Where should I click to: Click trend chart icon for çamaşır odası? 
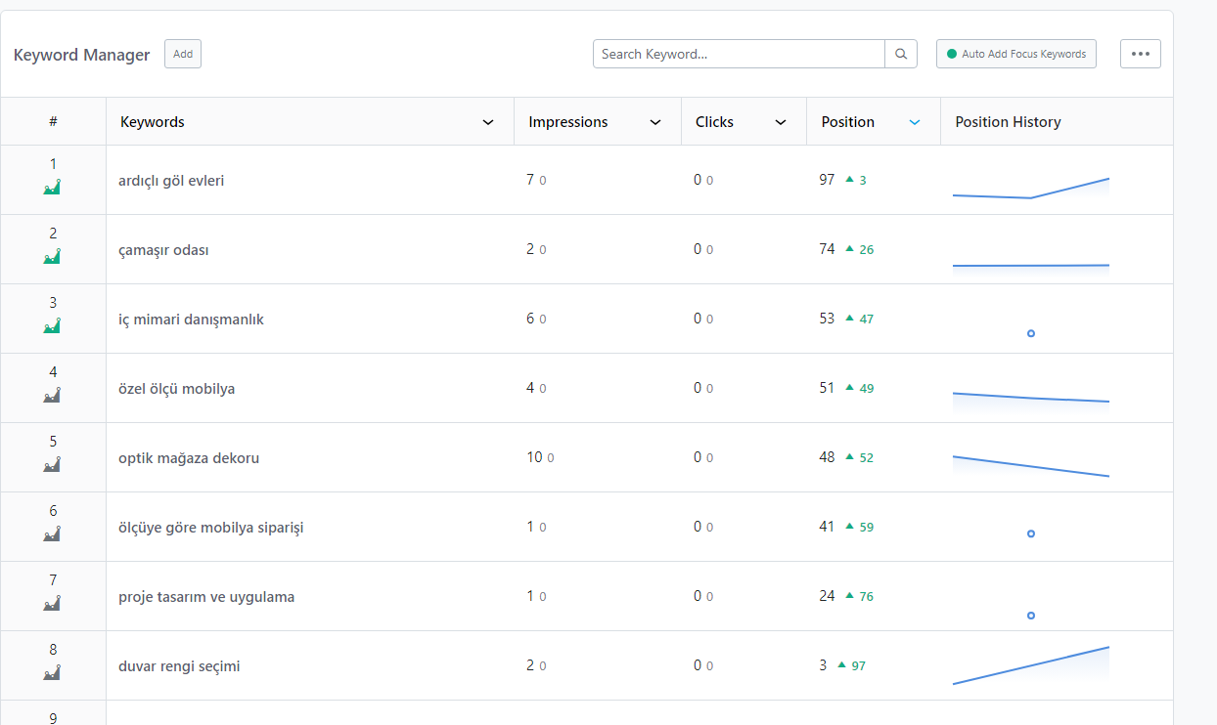[x=53, y=256]
